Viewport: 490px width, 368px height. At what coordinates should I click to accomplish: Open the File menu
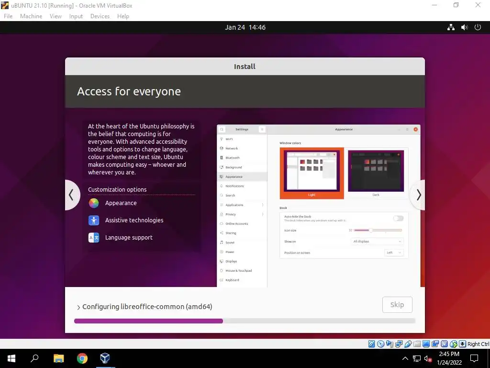point(8,16)
